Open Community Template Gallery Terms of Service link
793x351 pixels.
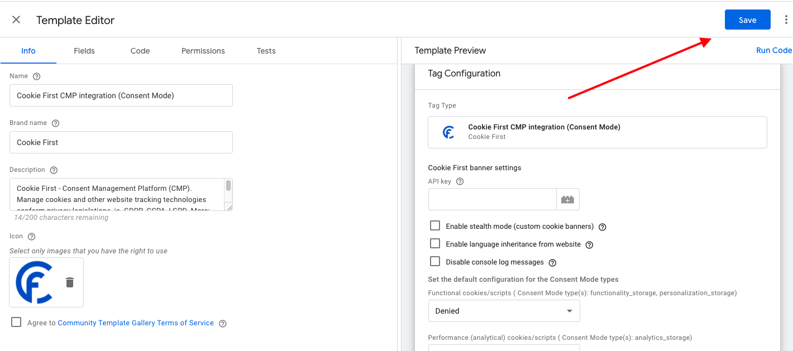pos(136,323)
